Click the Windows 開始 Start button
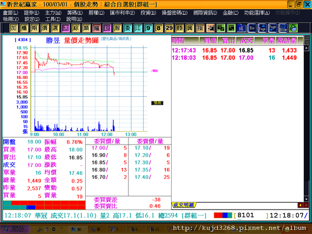 (x=15, y=229)
